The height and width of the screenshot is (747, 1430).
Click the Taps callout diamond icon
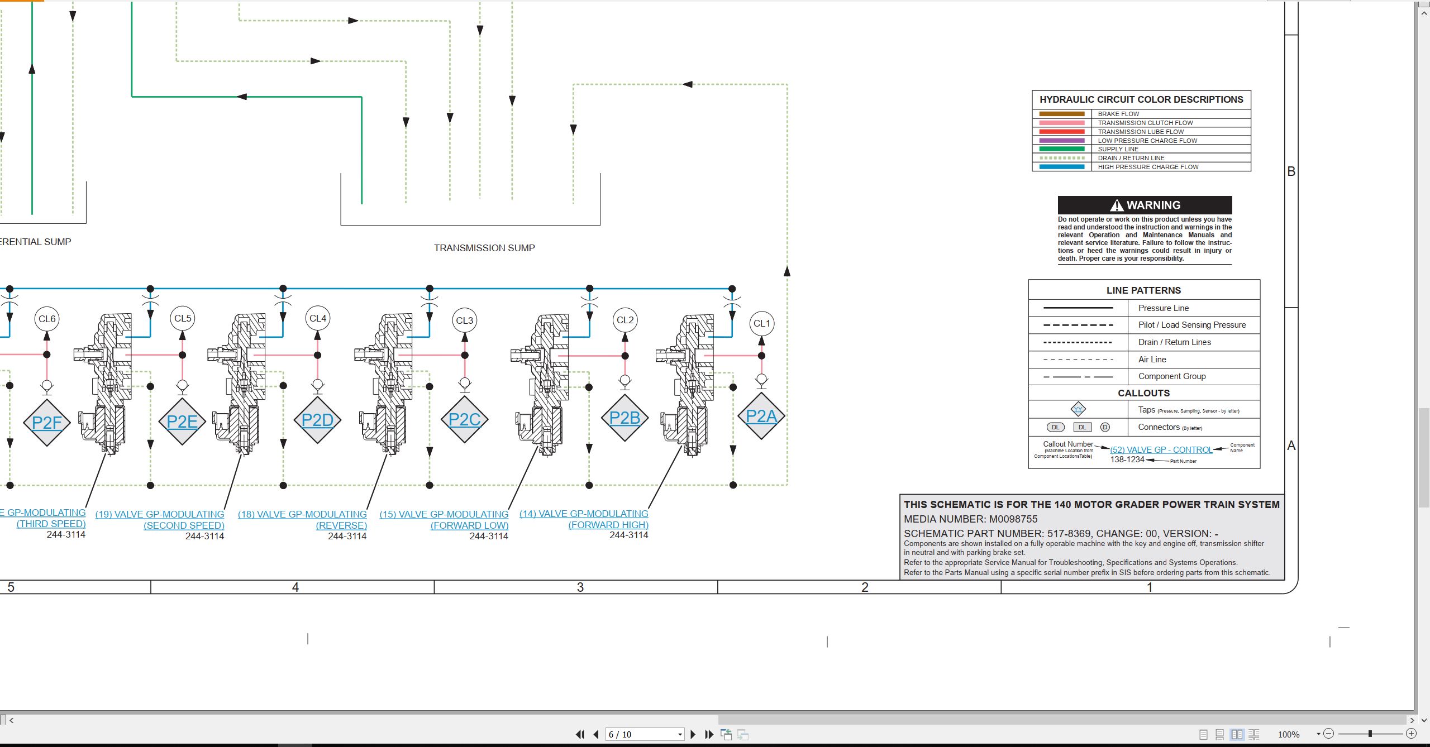pos(1078,409)
